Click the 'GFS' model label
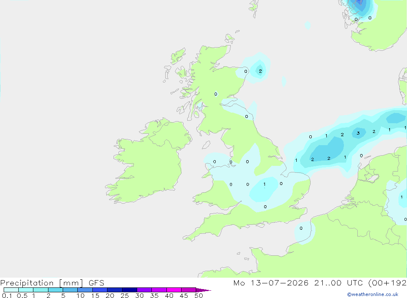This screenshot has height=298, width=407. click(x=96, y=283)
